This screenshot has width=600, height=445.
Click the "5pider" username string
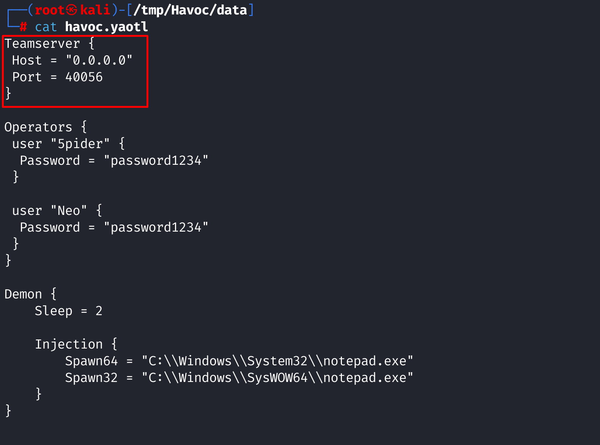point(80,144)
